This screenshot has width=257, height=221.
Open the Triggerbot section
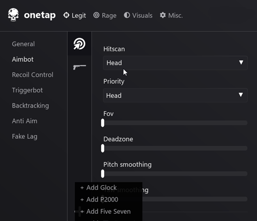click(27, 90)
